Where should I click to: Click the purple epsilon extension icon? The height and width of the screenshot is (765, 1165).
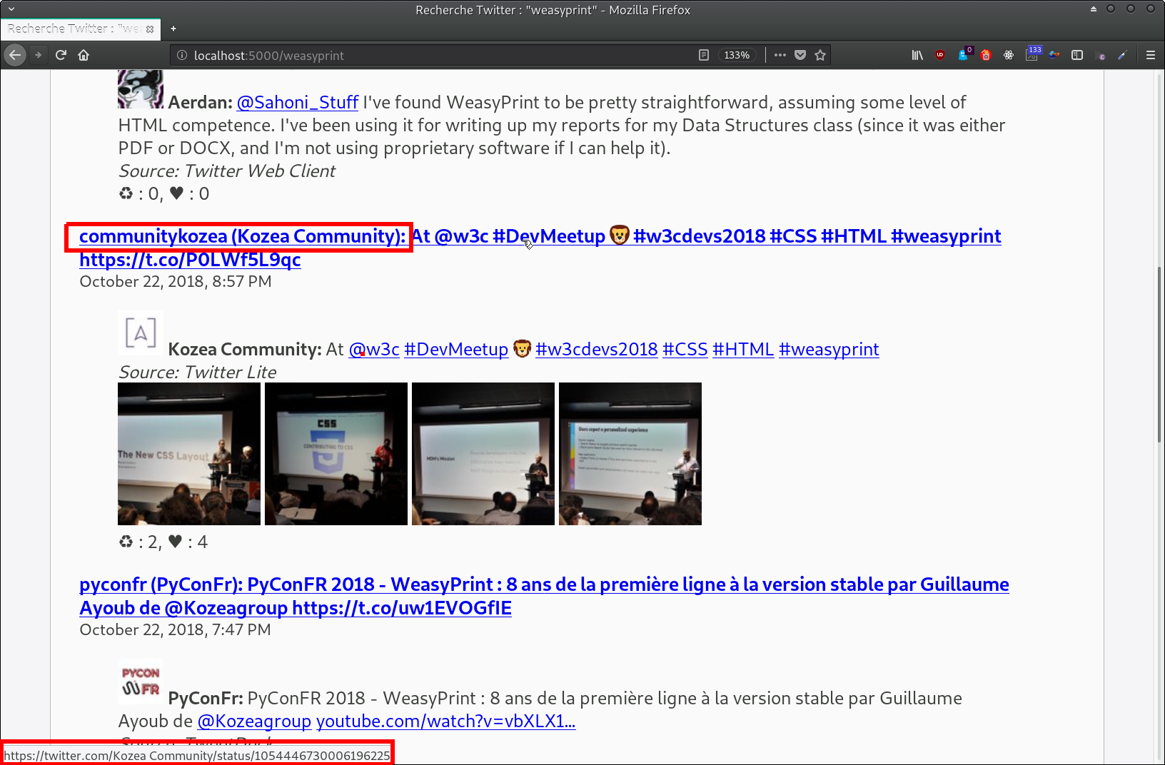(1101, 55)
